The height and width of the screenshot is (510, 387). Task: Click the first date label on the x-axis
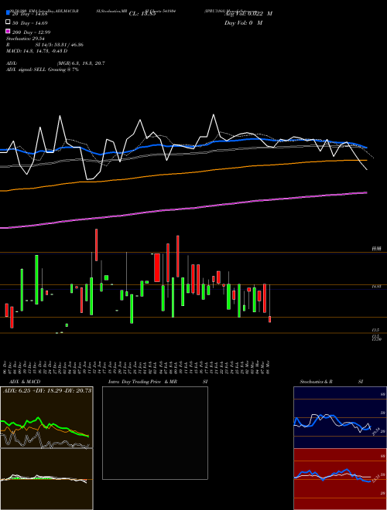coord(6,367)
